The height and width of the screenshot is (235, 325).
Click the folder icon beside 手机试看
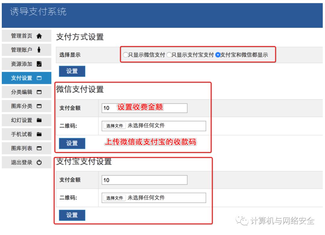(x=39, y=135)
